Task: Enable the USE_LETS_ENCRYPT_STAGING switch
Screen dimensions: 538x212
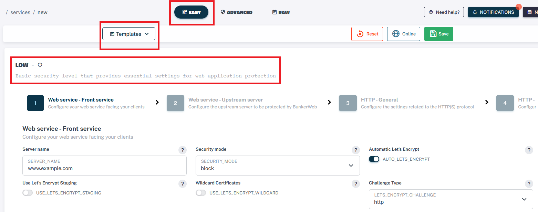Action: click(x=28, y=193)
